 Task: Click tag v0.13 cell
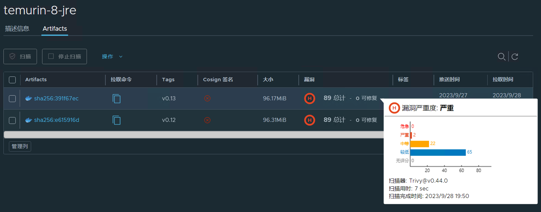169,98
